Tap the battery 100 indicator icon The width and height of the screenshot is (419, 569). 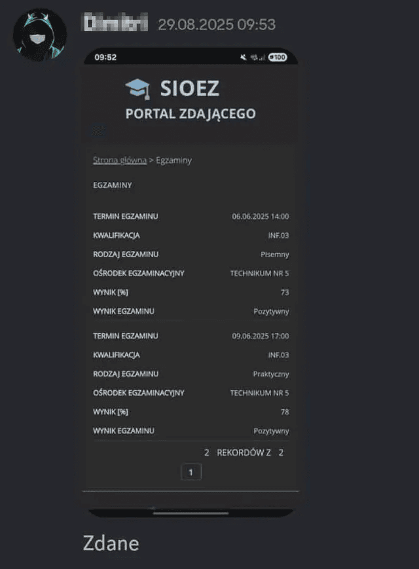pos(278,58)
